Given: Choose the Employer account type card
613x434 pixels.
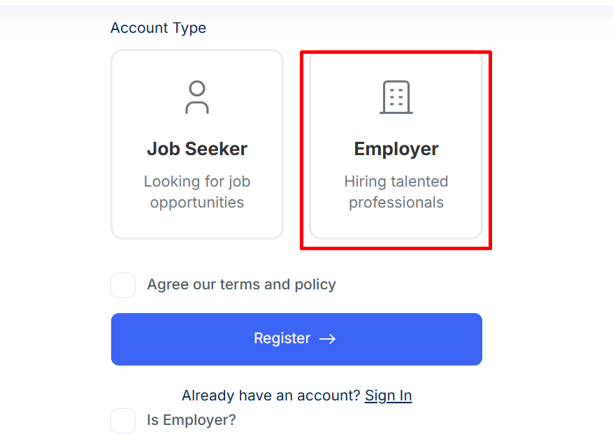Looking at the screenshot, I should point(396,145).
